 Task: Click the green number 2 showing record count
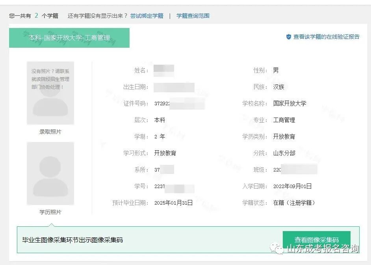(37, 16)
